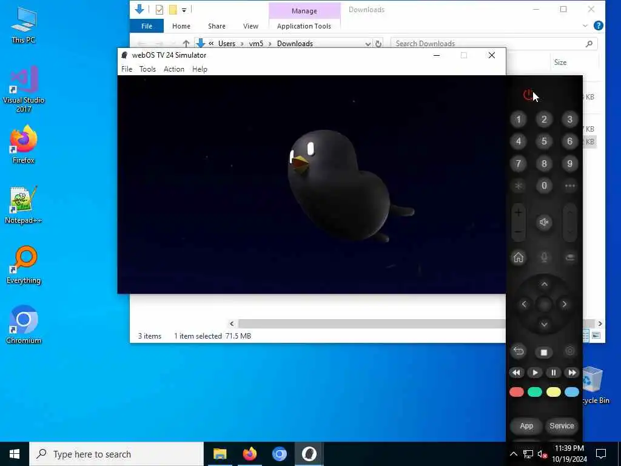Click the Pause button on remote
The width and height of the screenshot is (621, 466).
click(553, 373)
